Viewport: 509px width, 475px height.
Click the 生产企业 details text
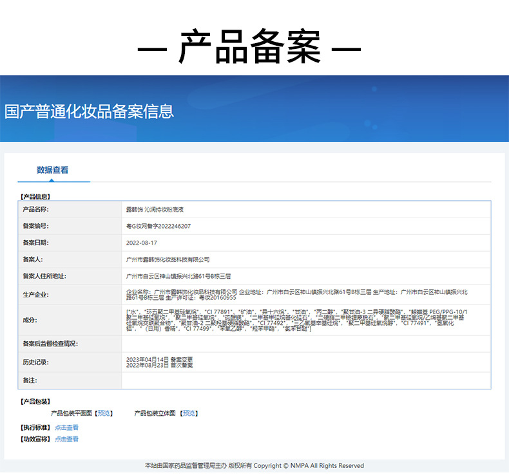point(296,295)
